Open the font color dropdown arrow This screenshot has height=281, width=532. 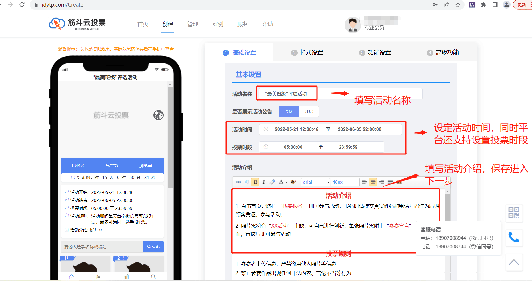coord(286,182)
